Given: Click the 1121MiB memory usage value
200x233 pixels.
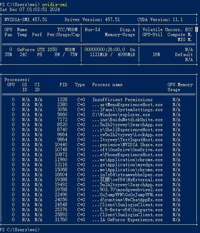Looking at the screenshot, I should tap(99, 55).
